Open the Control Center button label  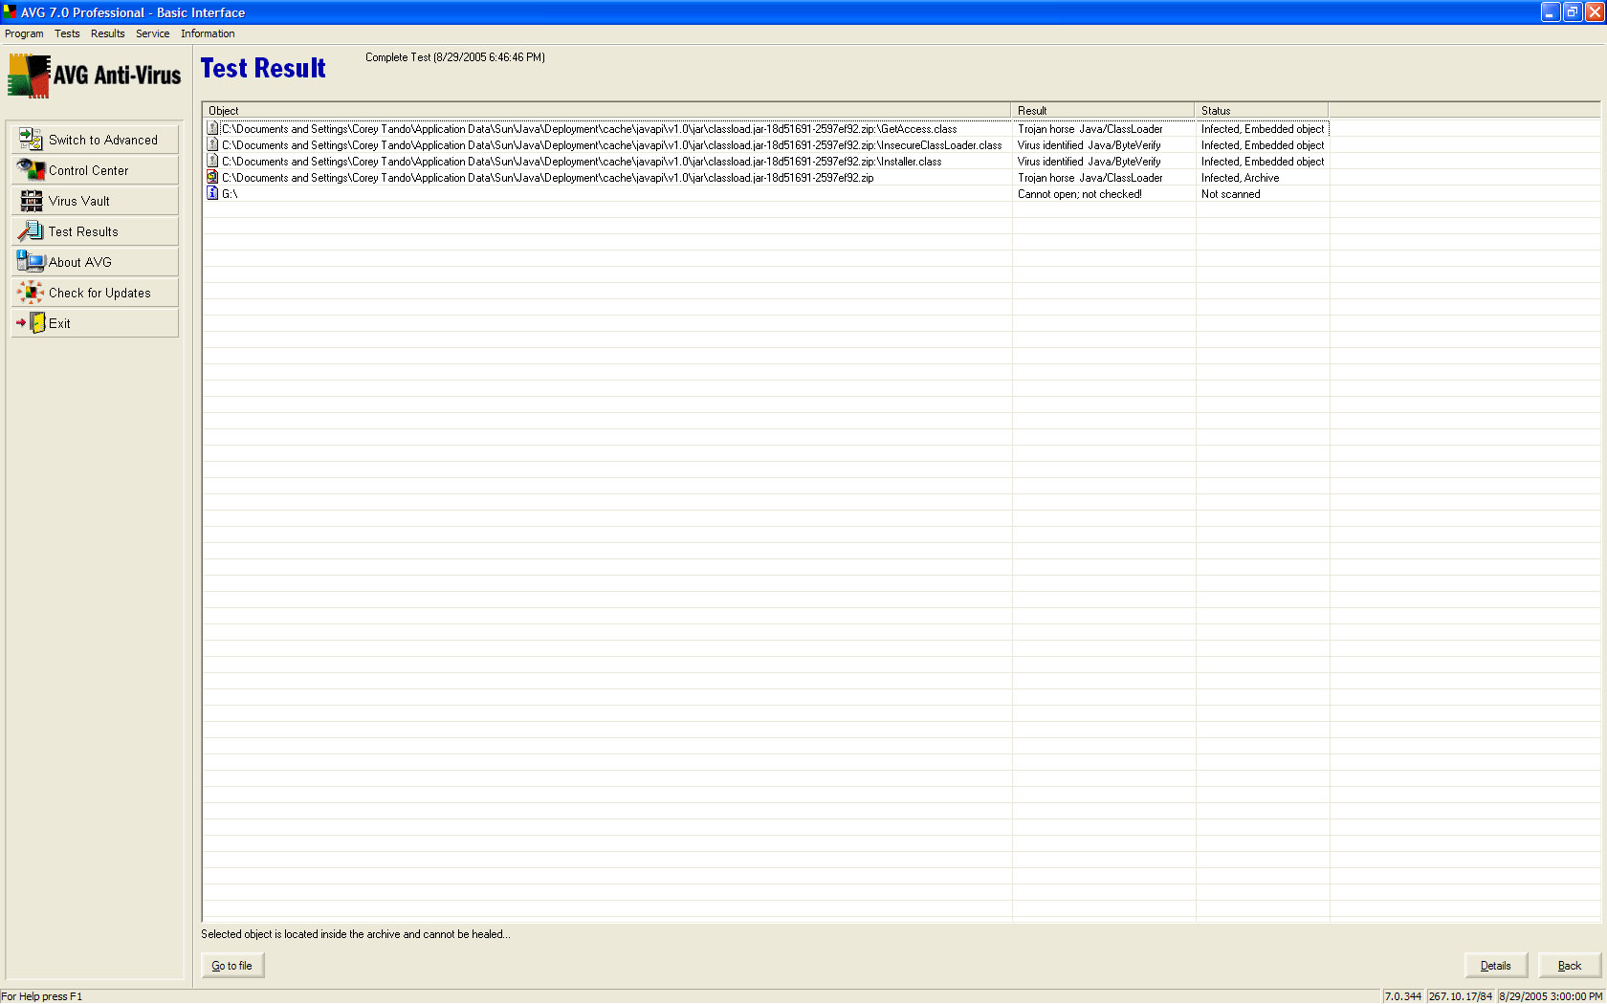click(88, 170)
